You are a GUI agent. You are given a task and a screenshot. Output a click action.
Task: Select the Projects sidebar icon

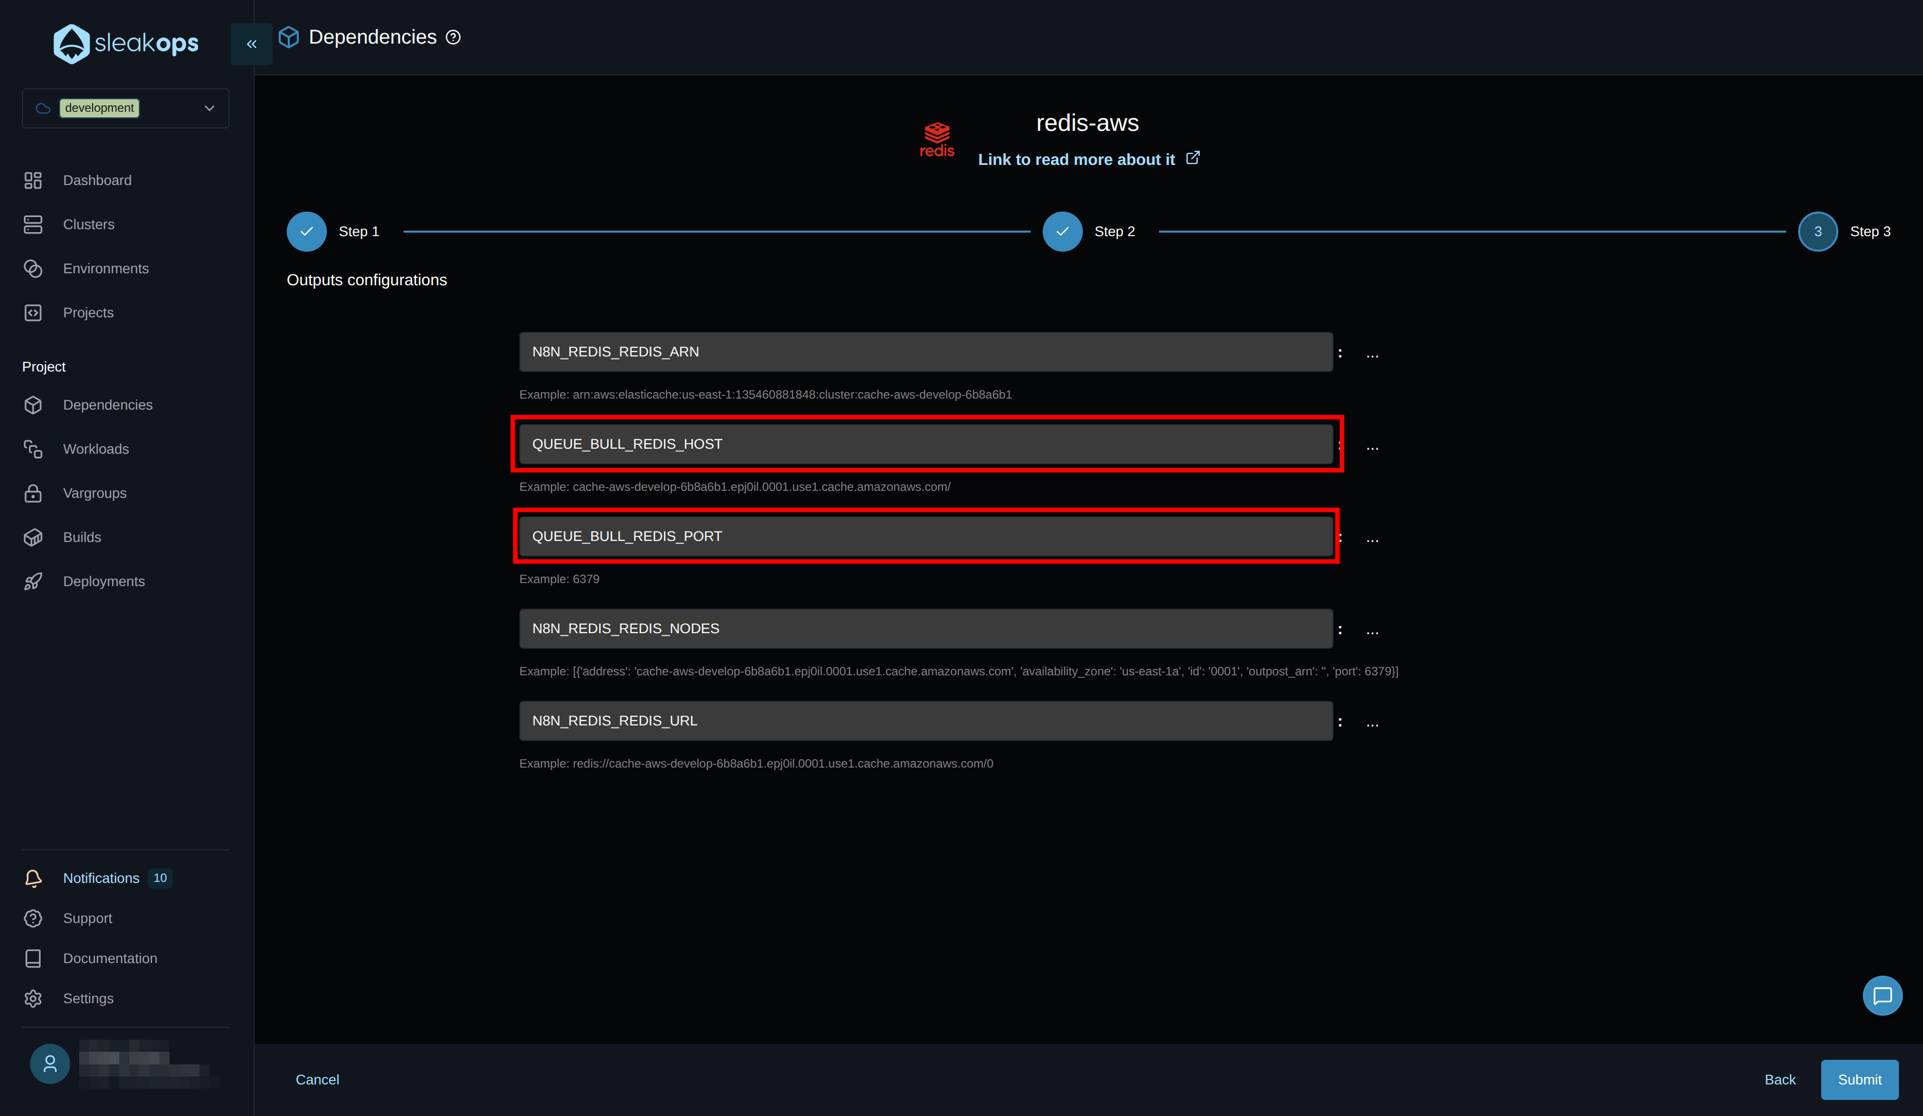click(x=34, y=312)
